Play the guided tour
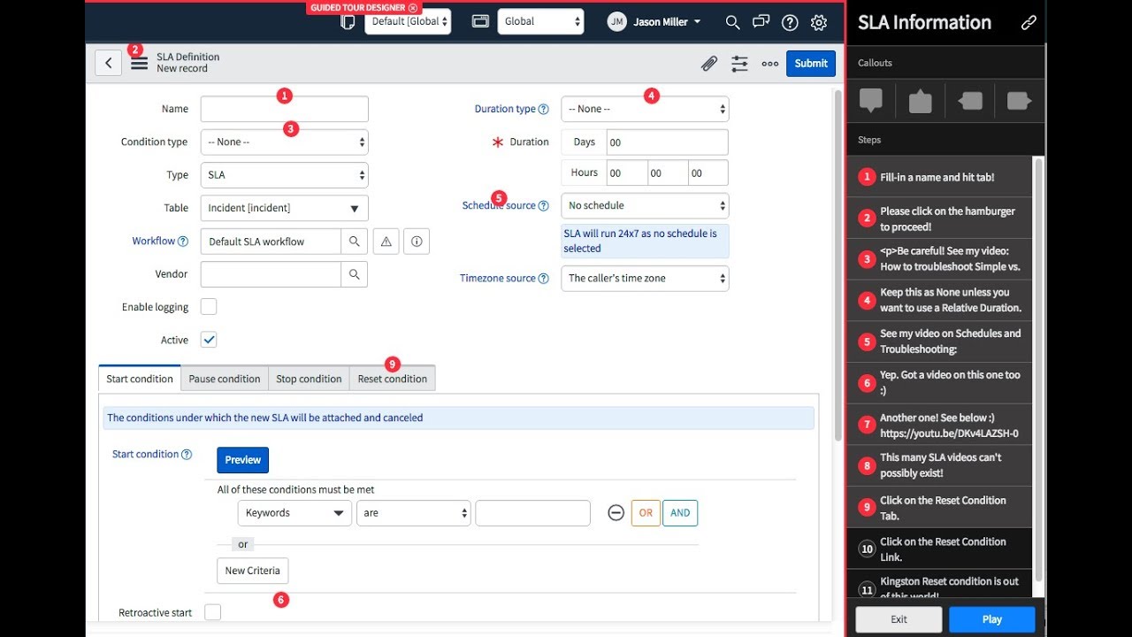The width and height of the screenshot is (1132, 637). pyautogui.click(x=992, y=619)
